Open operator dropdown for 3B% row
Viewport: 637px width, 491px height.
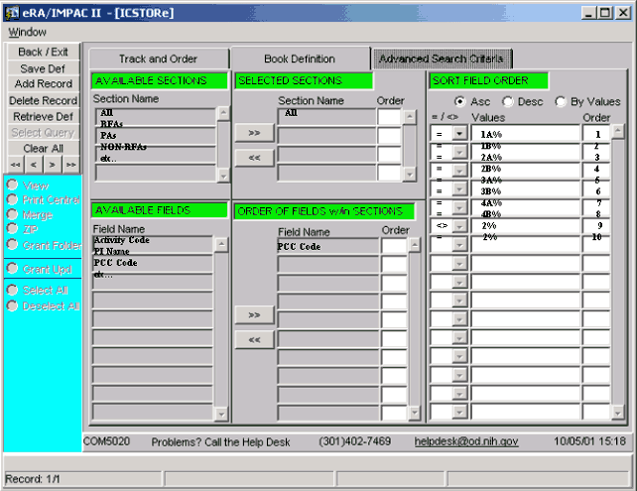tap(459, 189)
